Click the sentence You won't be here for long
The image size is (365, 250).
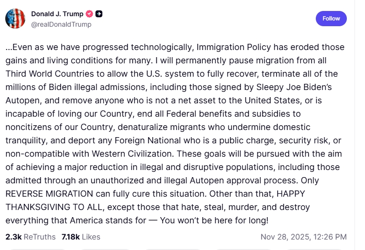(214, 221)
